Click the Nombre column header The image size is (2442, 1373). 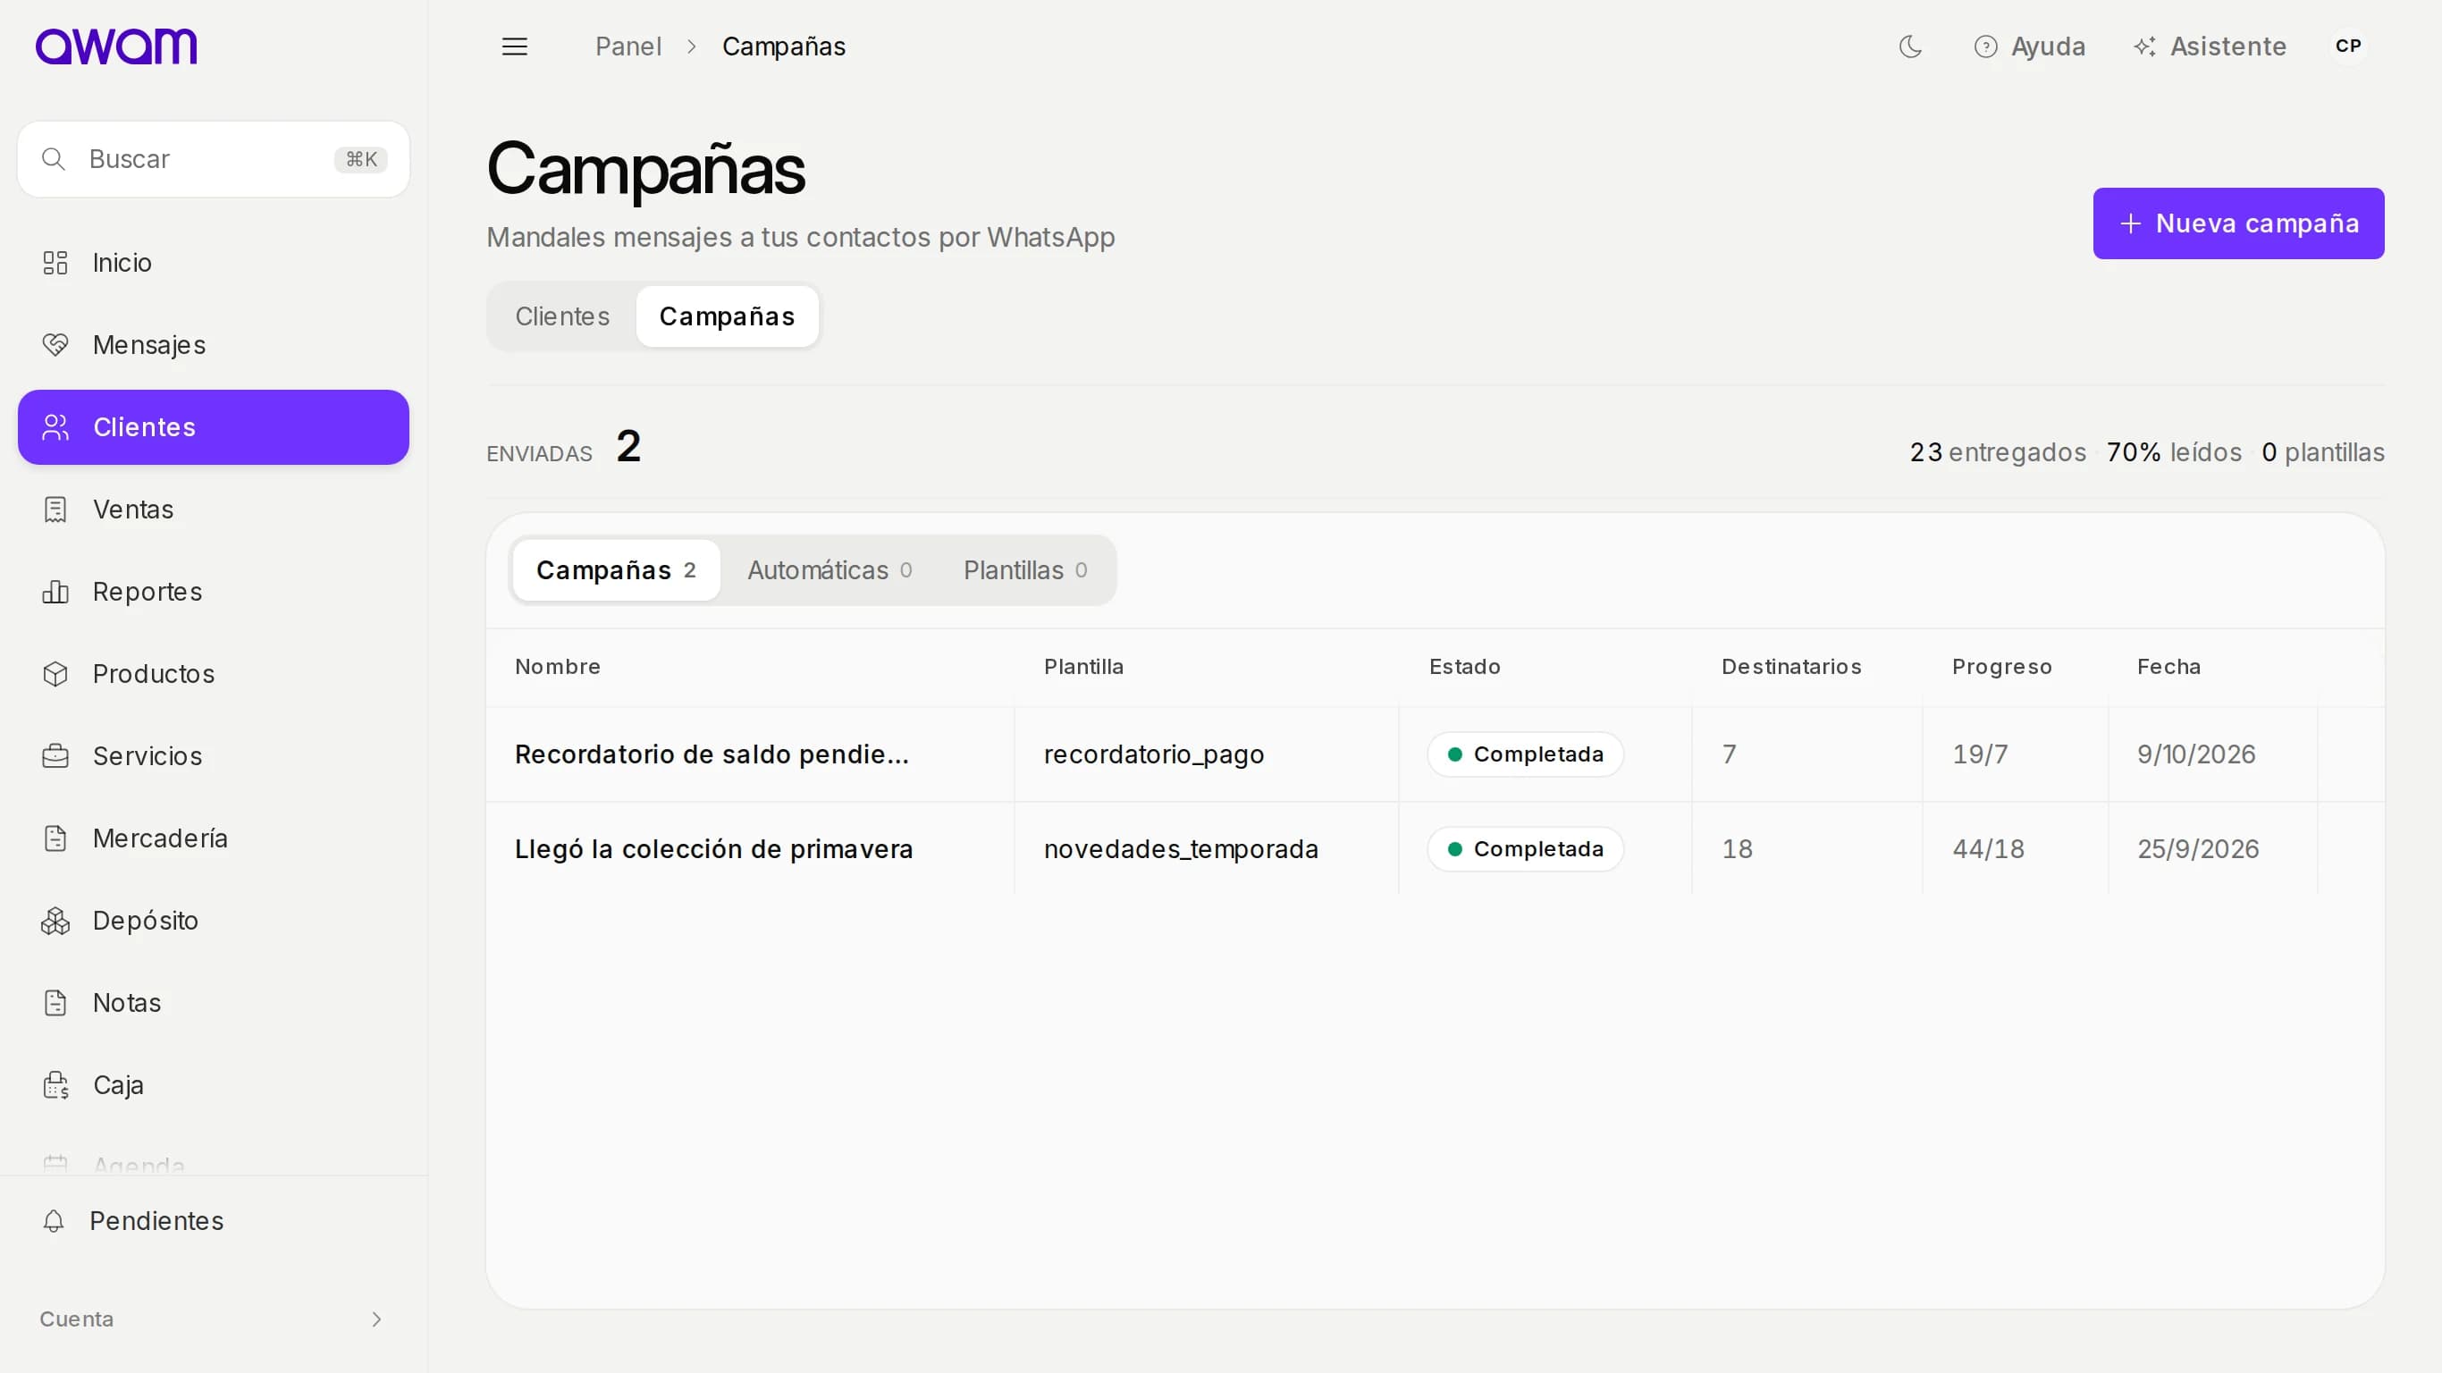pos(558,667)
